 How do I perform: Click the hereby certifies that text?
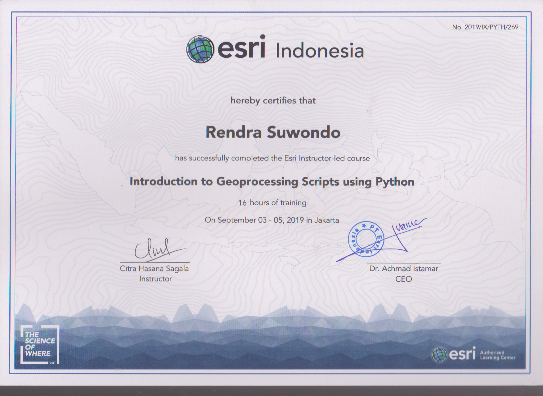point(273,101)
